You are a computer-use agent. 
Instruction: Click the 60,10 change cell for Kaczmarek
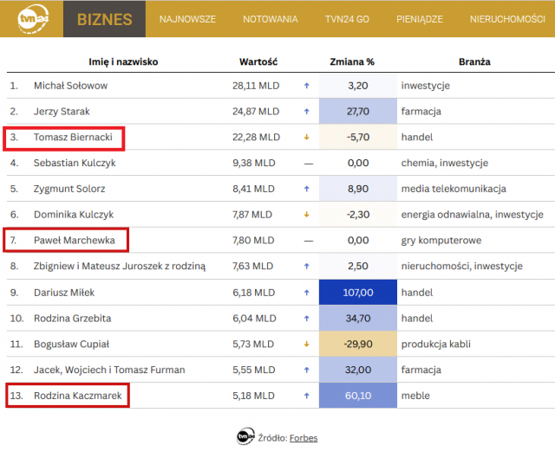pos(358,396)
